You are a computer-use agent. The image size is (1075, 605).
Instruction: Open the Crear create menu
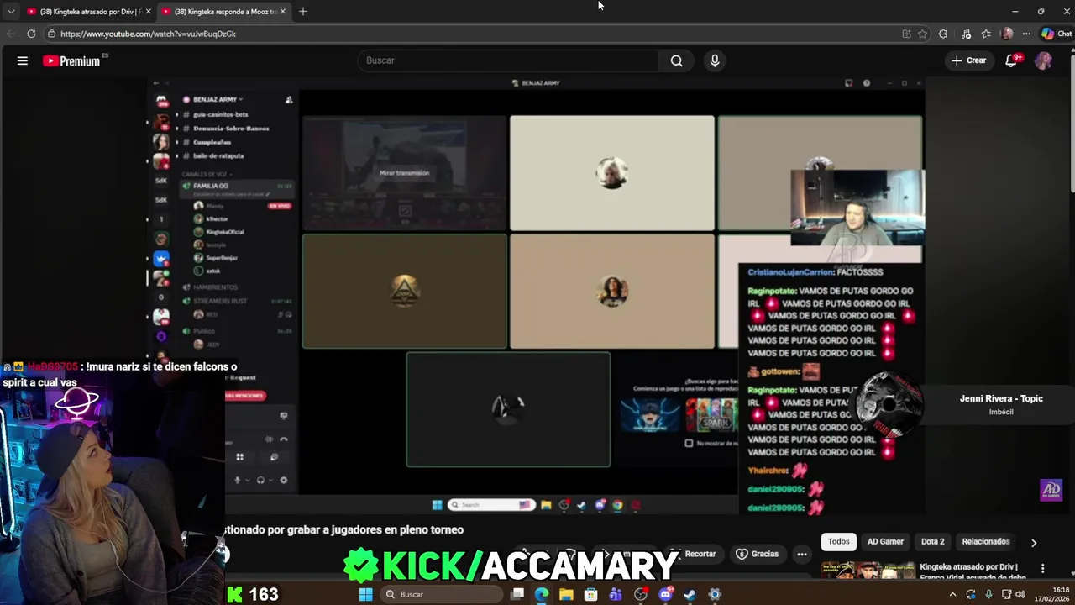pos(968,60)
